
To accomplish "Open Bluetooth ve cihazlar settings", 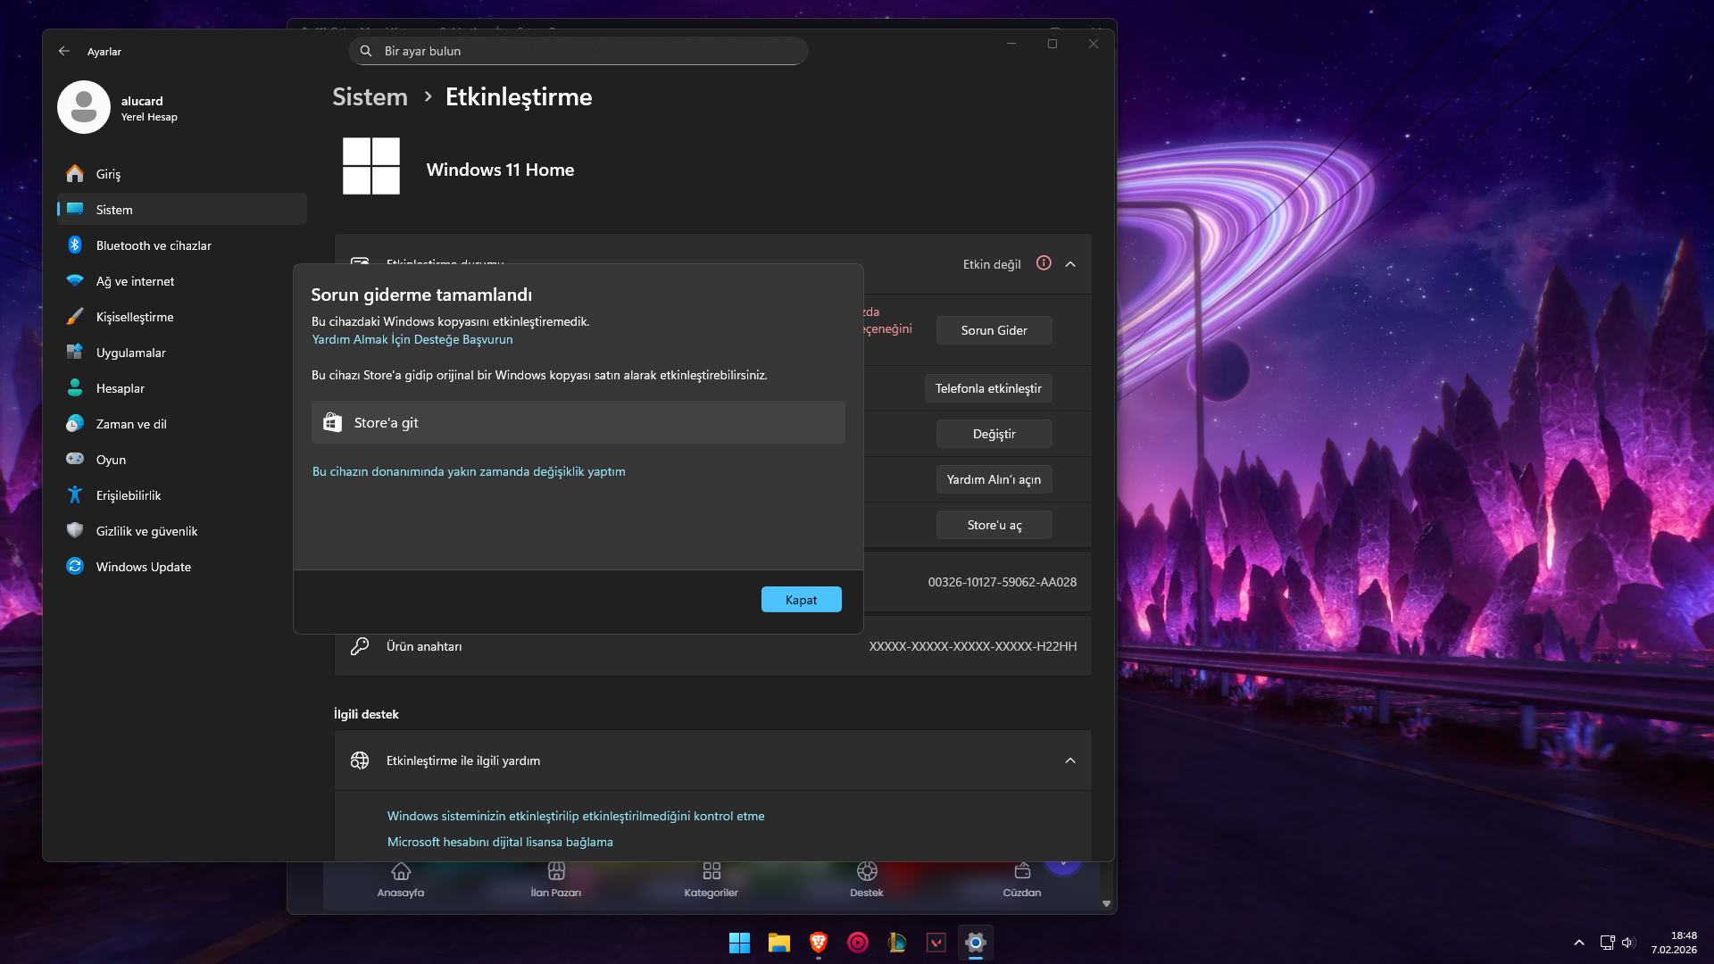I will (x=182, y=245).
